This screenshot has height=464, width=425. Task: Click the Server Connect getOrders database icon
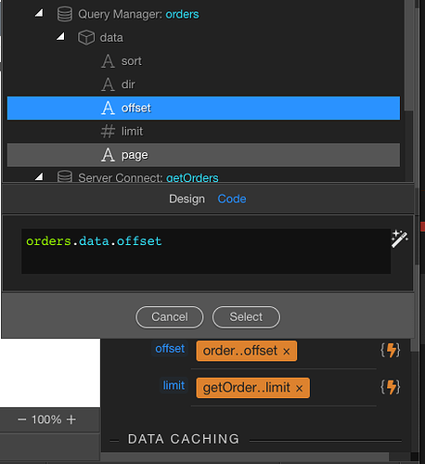pyautogui.click(x=65, y=176)
